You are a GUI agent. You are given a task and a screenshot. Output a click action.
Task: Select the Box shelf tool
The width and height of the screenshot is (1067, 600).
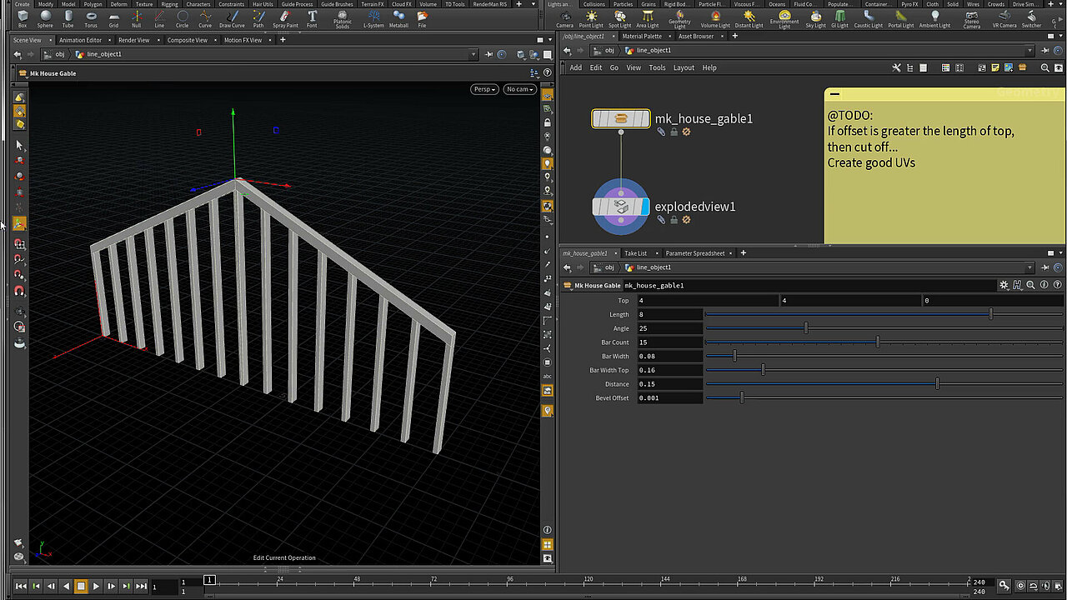tap(23, 18)
